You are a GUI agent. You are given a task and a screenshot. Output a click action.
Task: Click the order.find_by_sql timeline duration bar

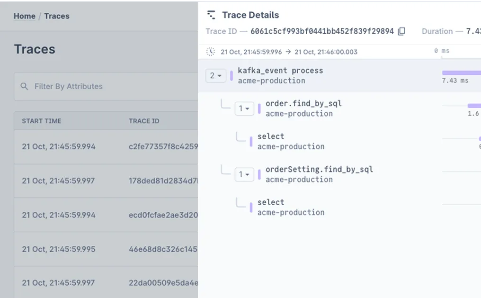tap(474, 106)
